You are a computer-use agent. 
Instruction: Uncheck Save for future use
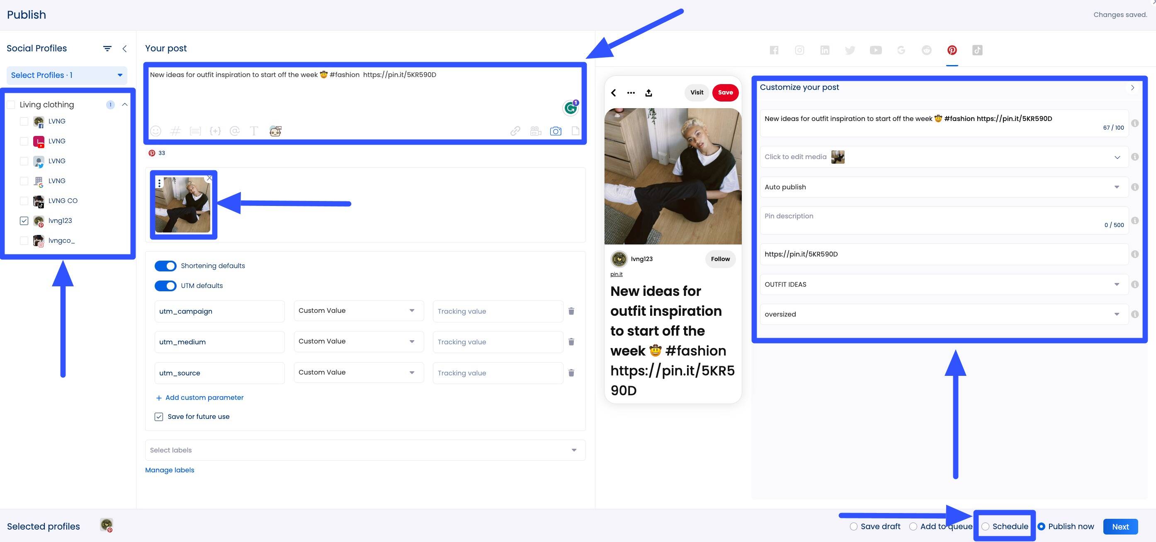click(158, 416)
